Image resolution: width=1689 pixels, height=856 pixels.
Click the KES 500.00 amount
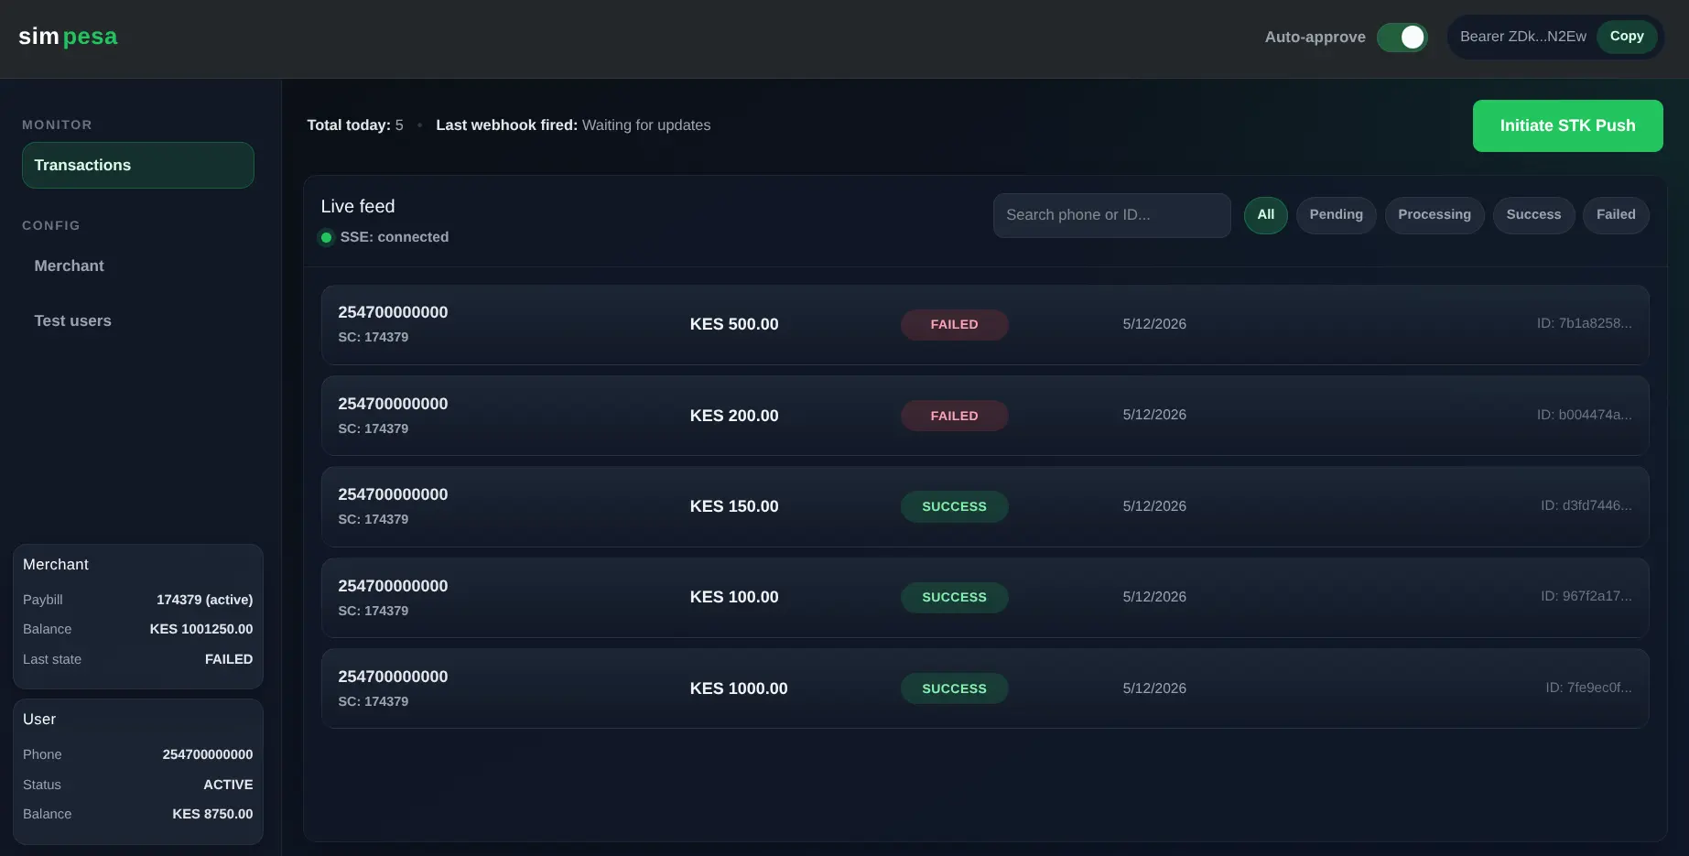[x=734, y=324]
